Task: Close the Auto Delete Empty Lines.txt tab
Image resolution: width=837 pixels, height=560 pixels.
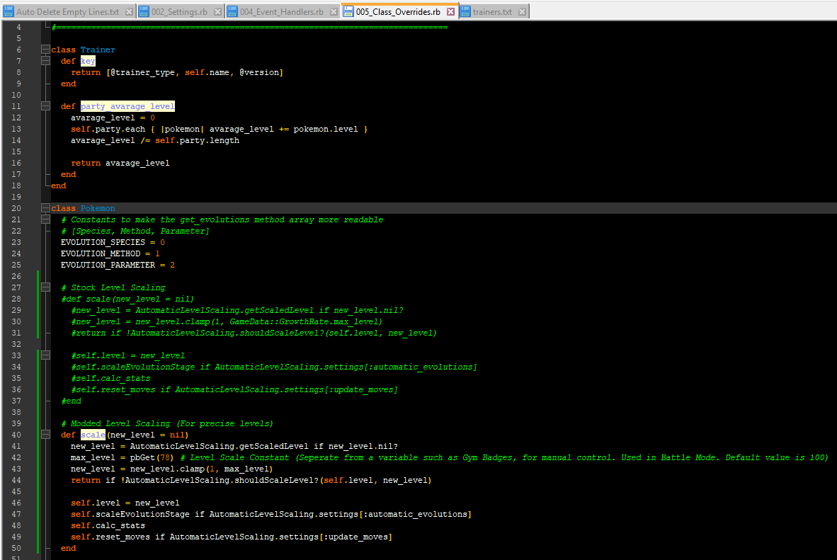Action: [128, 12]
